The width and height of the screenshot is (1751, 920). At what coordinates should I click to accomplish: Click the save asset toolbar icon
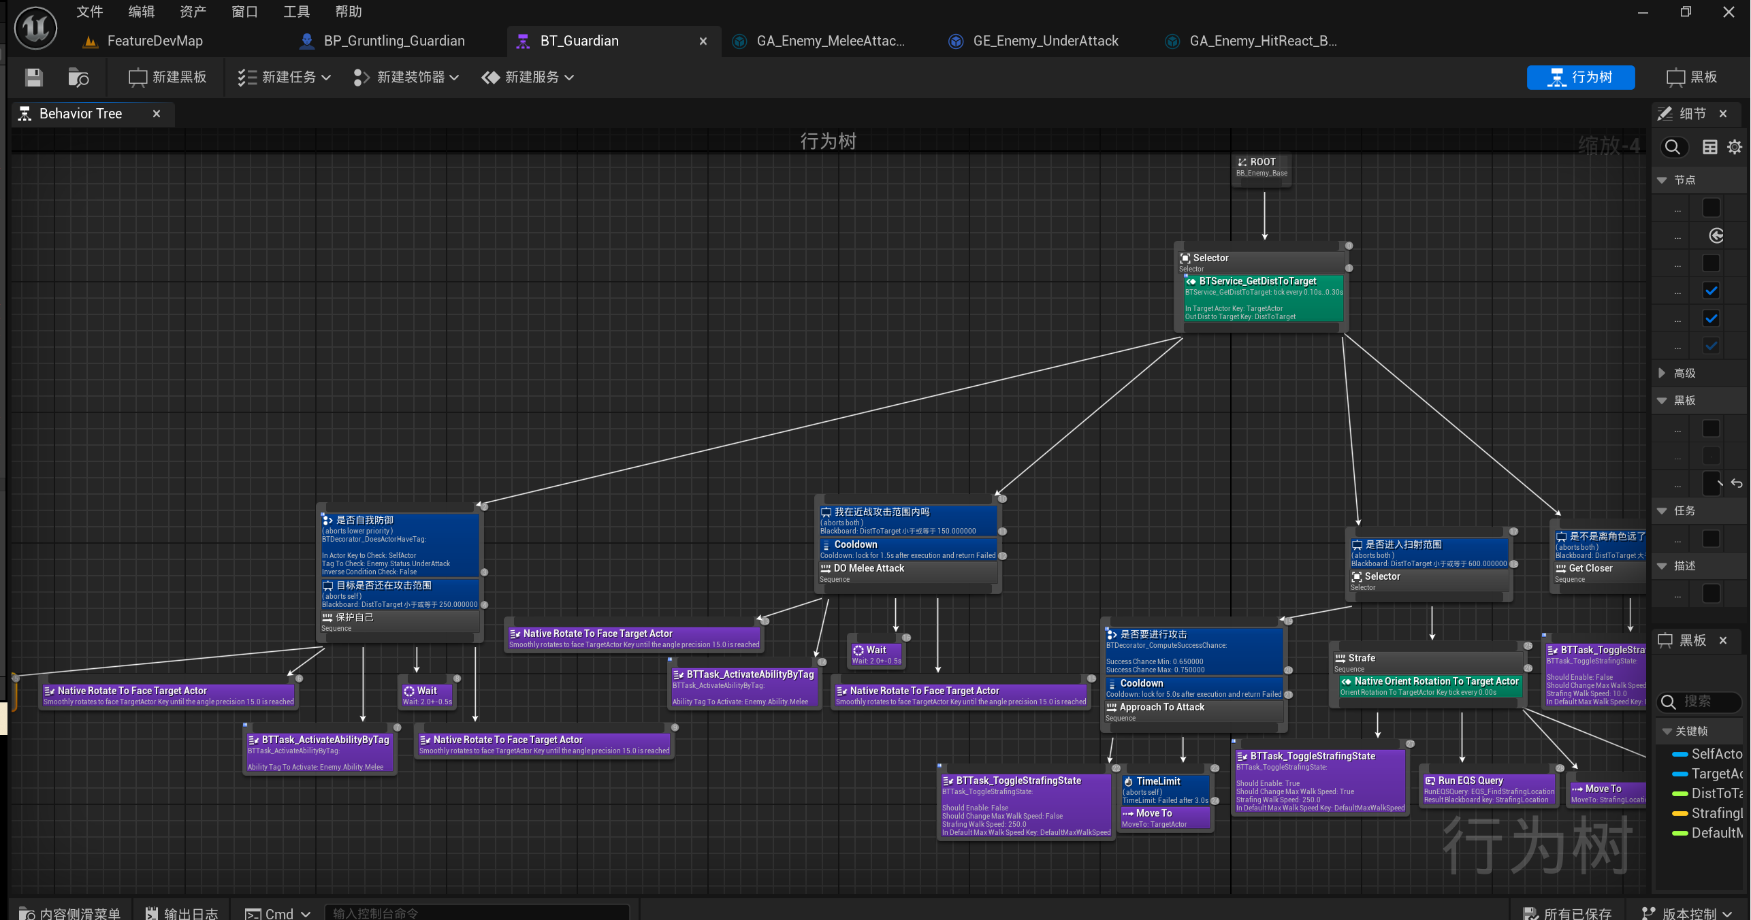(x=33, y=78)
